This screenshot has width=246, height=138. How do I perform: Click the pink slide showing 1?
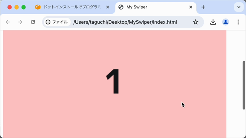115,84
